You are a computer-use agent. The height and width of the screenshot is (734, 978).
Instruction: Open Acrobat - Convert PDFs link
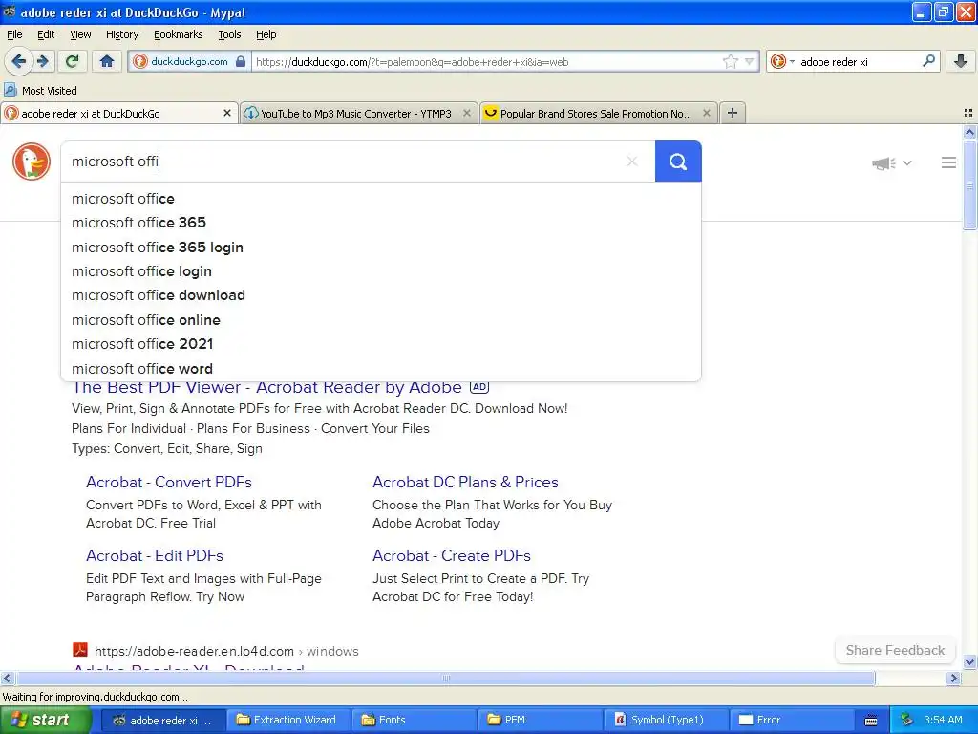point(169,482)
